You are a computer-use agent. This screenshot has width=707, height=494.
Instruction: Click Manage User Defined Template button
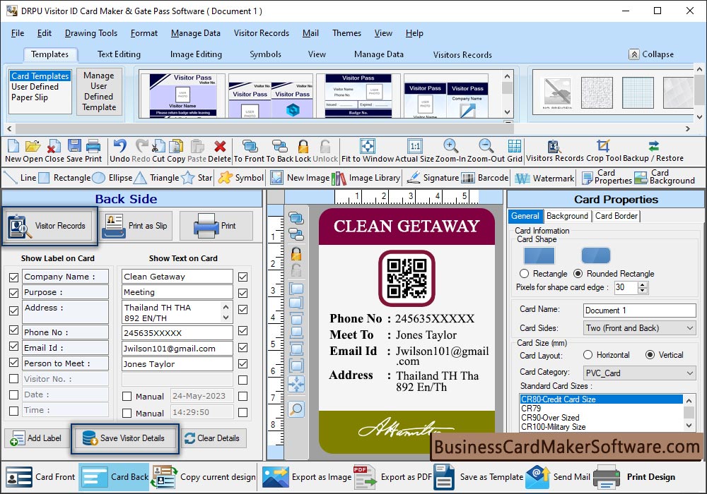tap(99, 91)
